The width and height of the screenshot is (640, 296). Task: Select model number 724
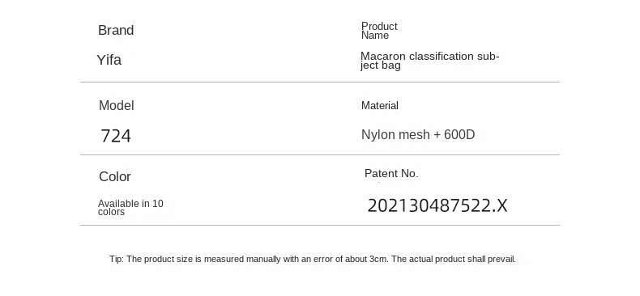116,136
